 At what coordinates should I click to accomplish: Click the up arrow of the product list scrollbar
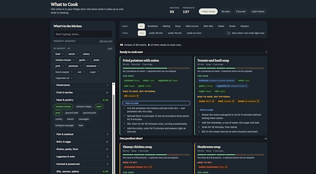point(113,84)
